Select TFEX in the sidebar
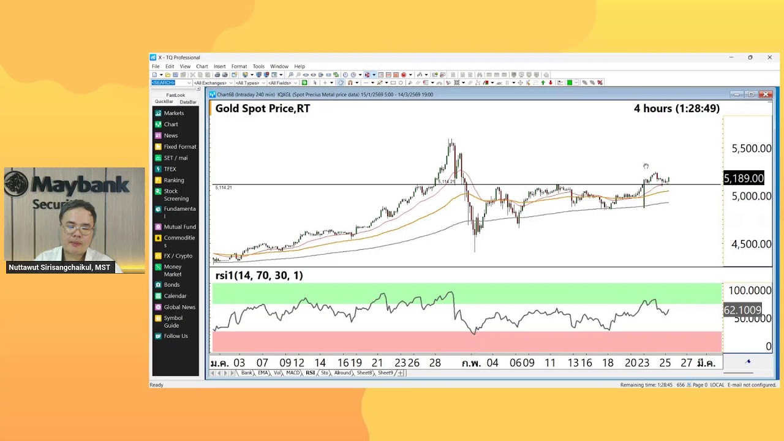Image resolution: width=784 pixels, height=441 pixels. coord(166,169)
